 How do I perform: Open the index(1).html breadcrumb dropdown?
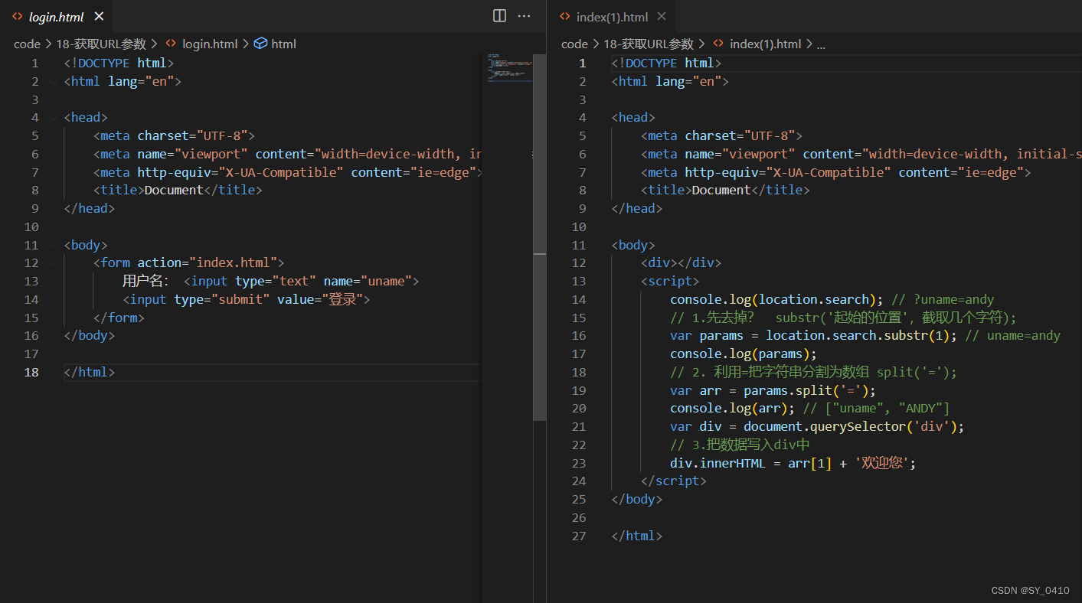(x=766, y=44)
